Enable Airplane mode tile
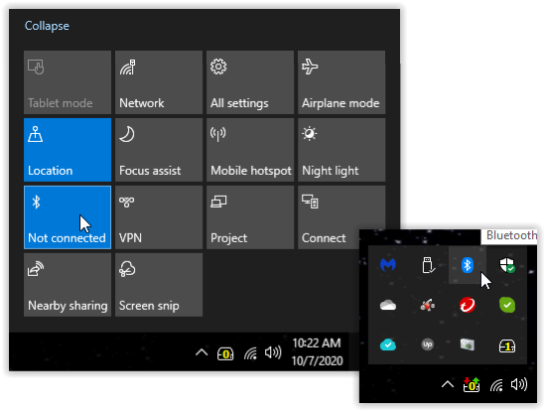545x411 pixels. (x=341, y=82)
